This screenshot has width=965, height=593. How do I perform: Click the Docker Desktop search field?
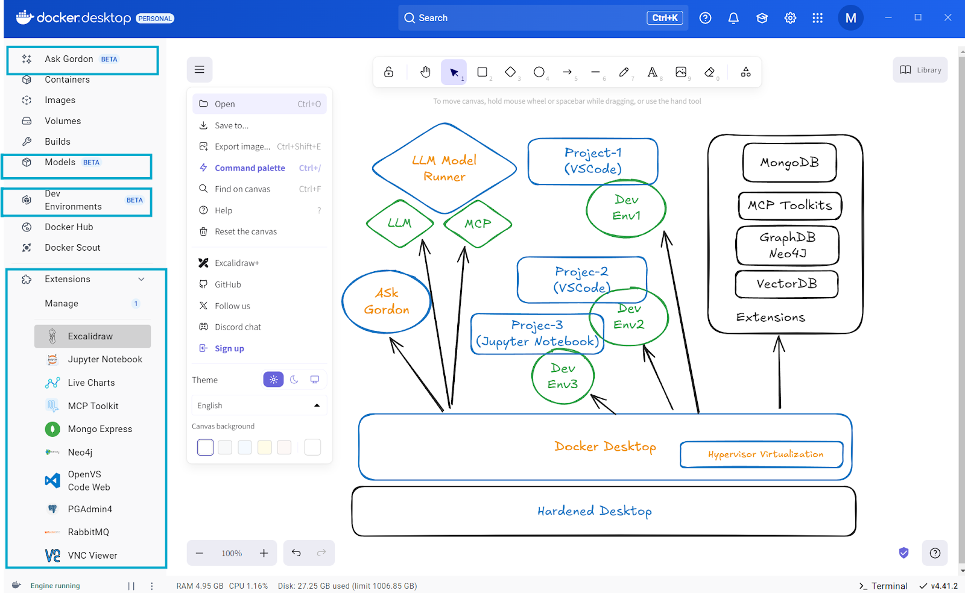click(x=543, y=18)
